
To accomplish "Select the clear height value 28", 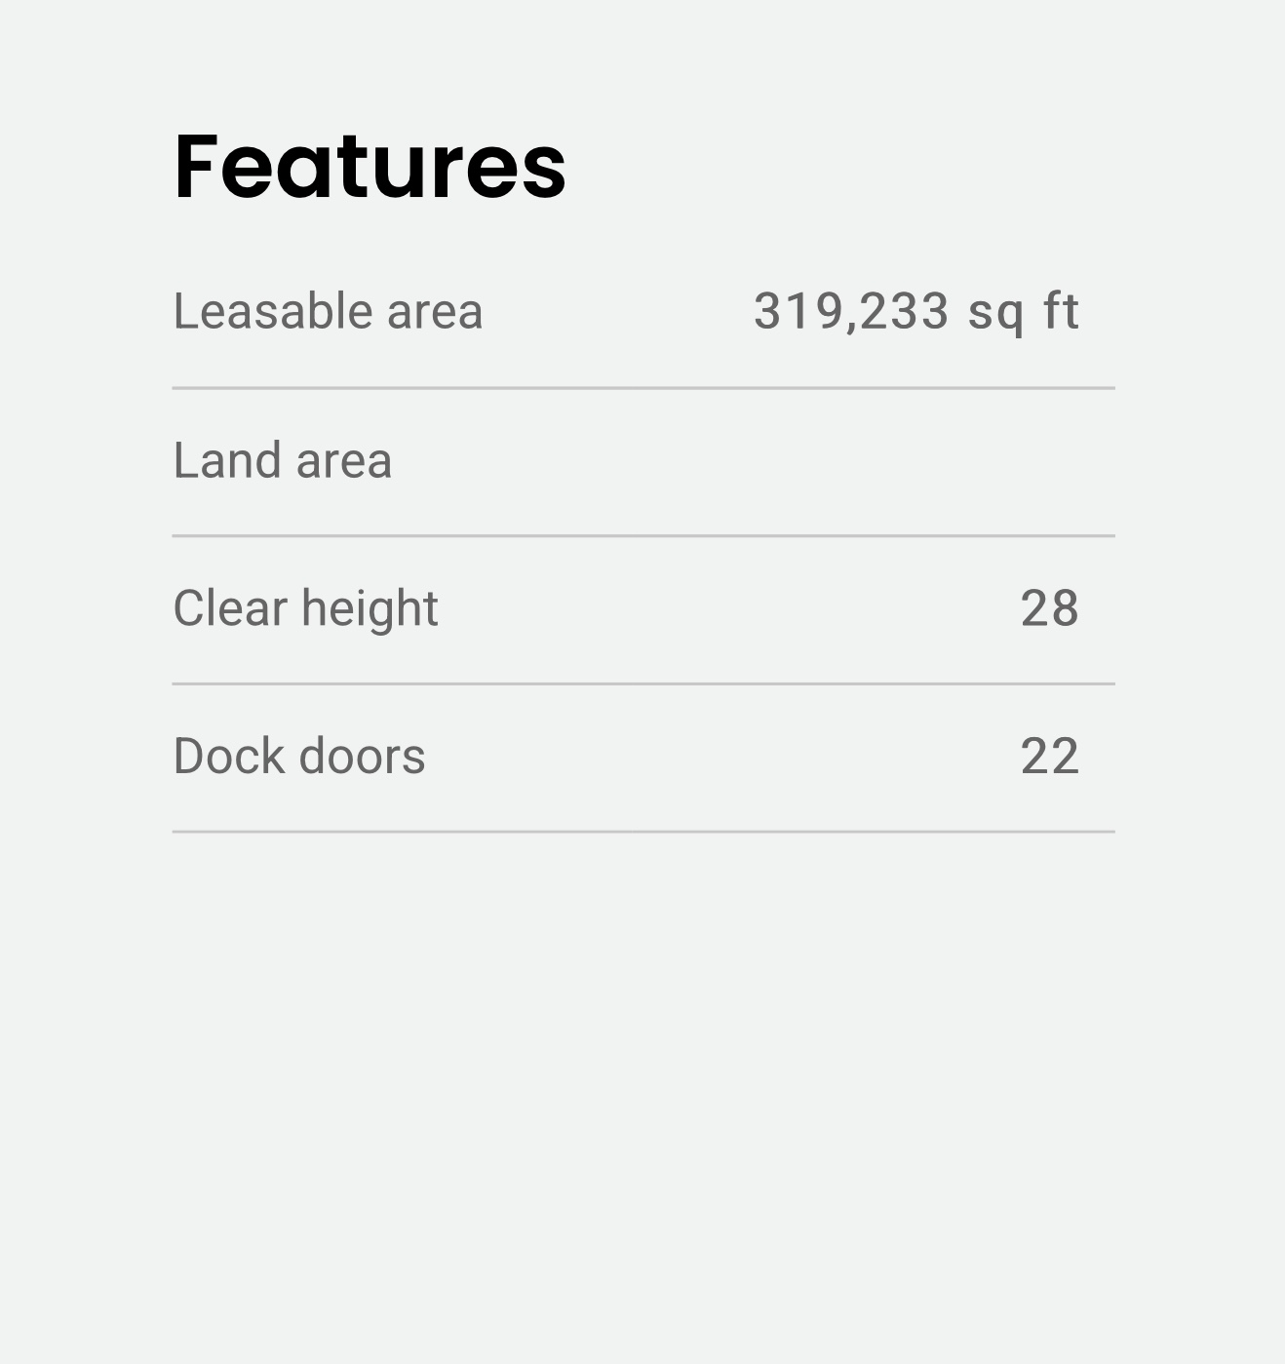I will (1049, 609).
